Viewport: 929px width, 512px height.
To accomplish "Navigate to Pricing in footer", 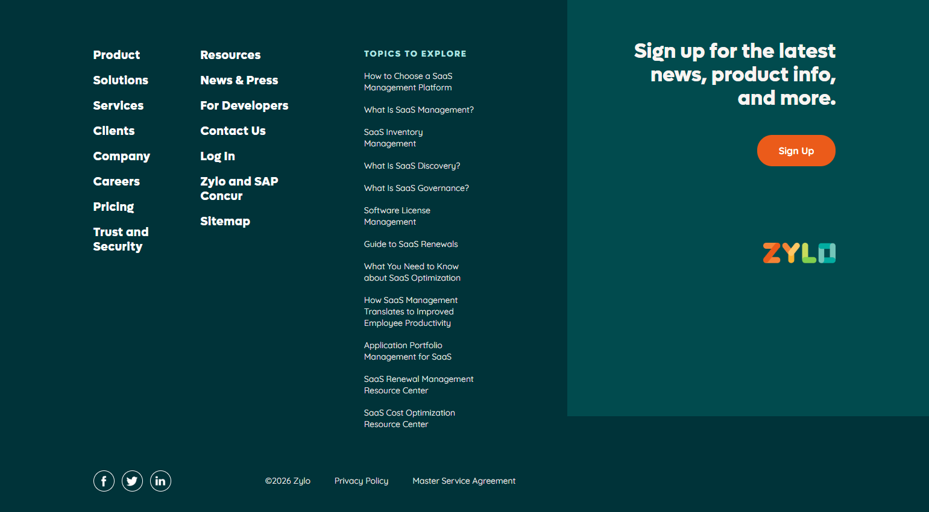I will tap(113, 207).
